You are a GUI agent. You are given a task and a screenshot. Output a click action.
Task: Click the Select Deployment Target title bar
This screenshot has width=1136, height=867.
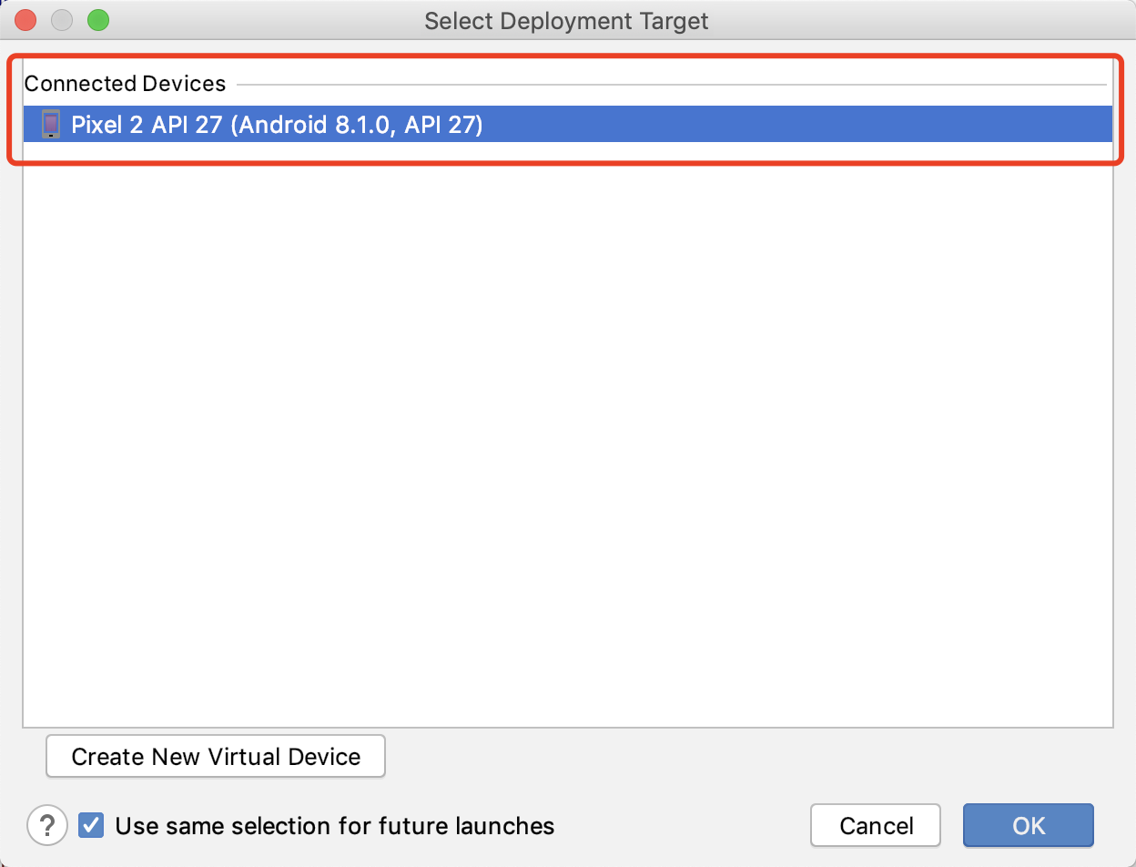tap(565, 20)
